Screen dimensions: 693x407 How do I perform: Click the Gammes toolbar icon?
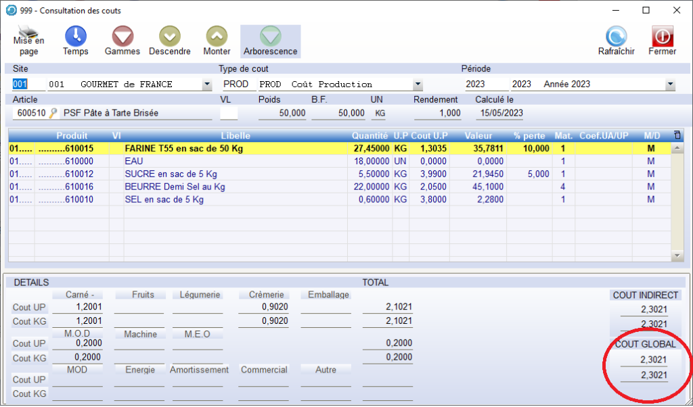tap(122, 36)
